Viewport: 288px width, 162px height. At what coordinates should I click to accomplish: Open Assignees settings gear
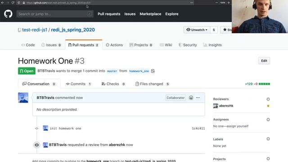coord(268,120)
